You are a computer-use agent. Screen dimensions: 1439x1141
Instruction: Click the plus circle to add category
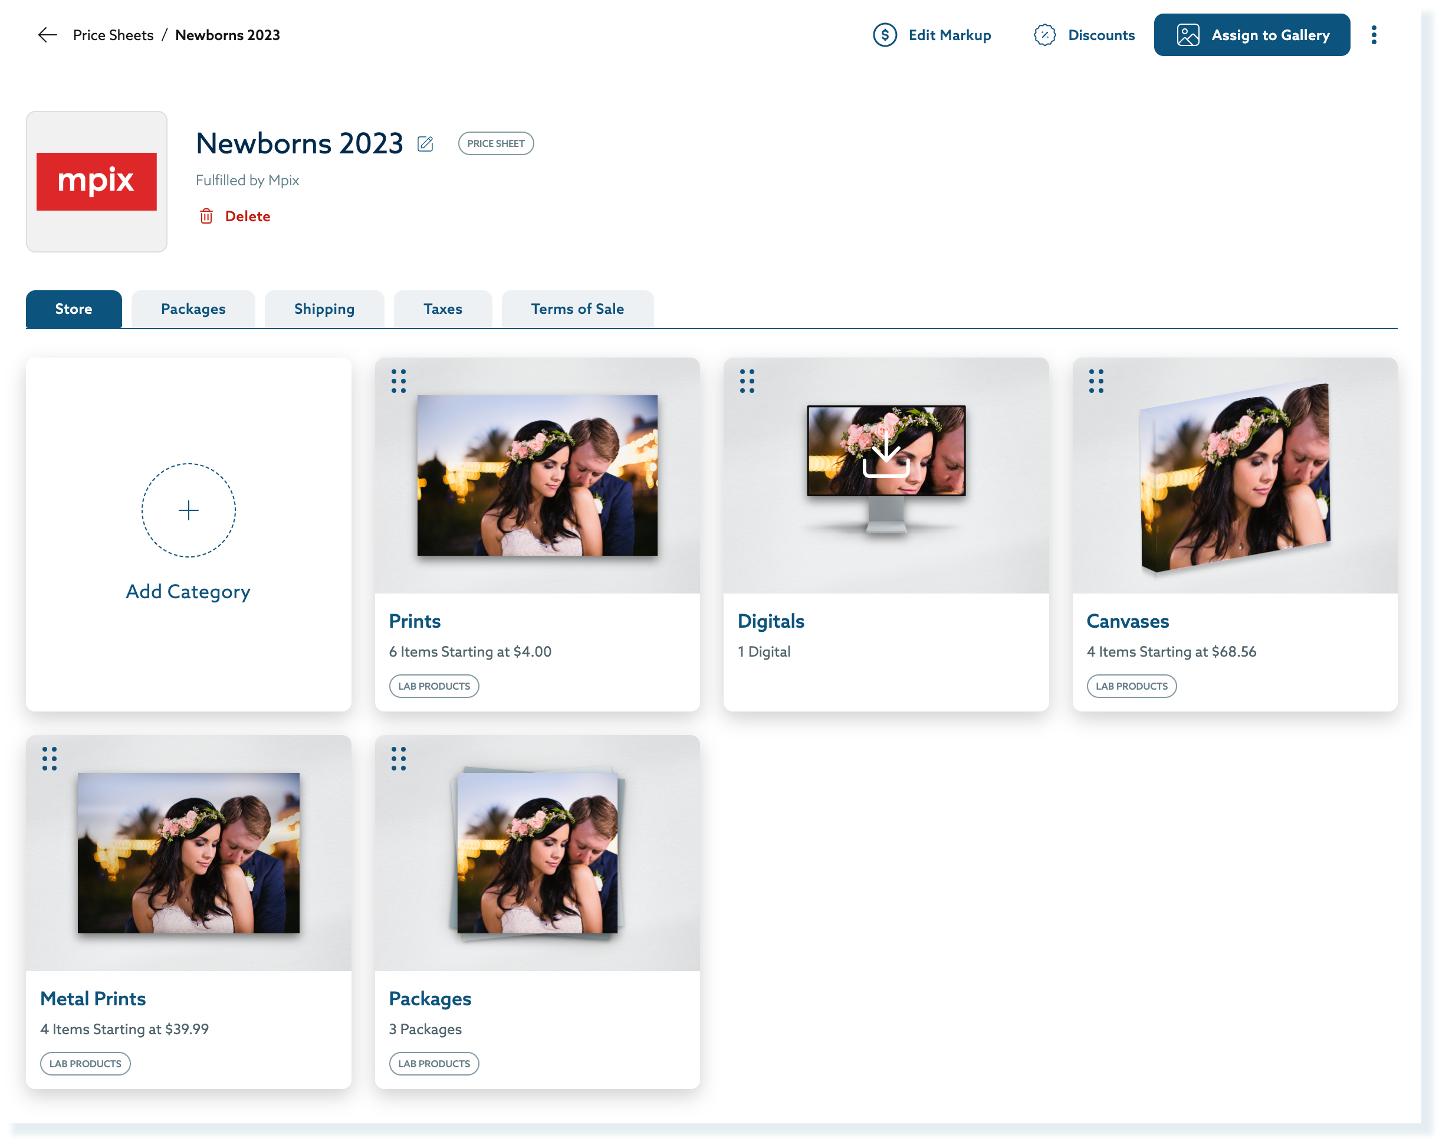188,510
